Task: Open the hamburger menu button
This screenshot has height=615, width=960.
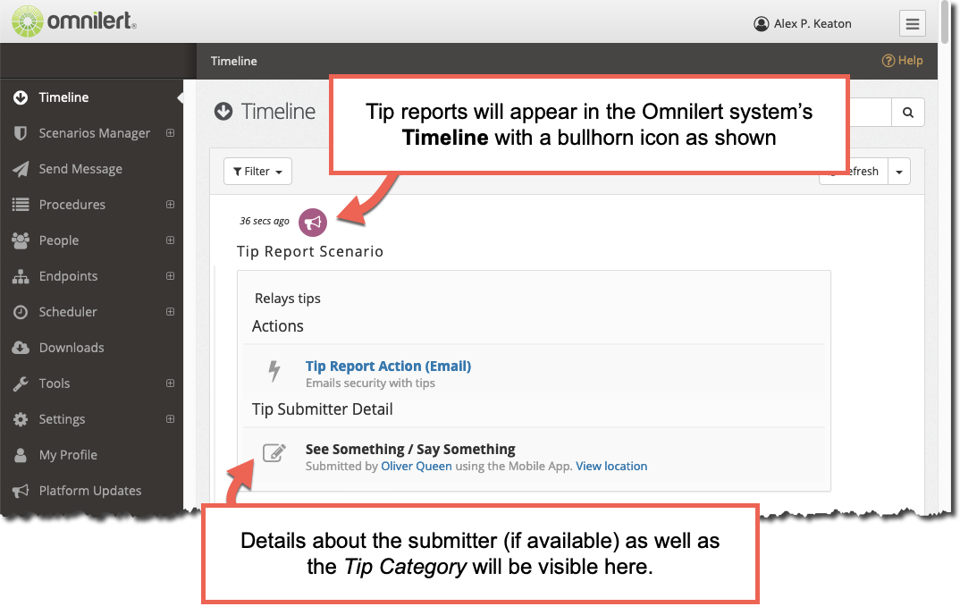Action: coord(913,24)
